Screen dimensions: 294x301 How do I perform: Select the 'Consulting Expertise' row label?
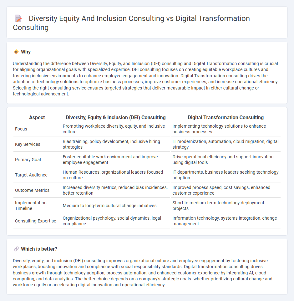tap(36, 221)
